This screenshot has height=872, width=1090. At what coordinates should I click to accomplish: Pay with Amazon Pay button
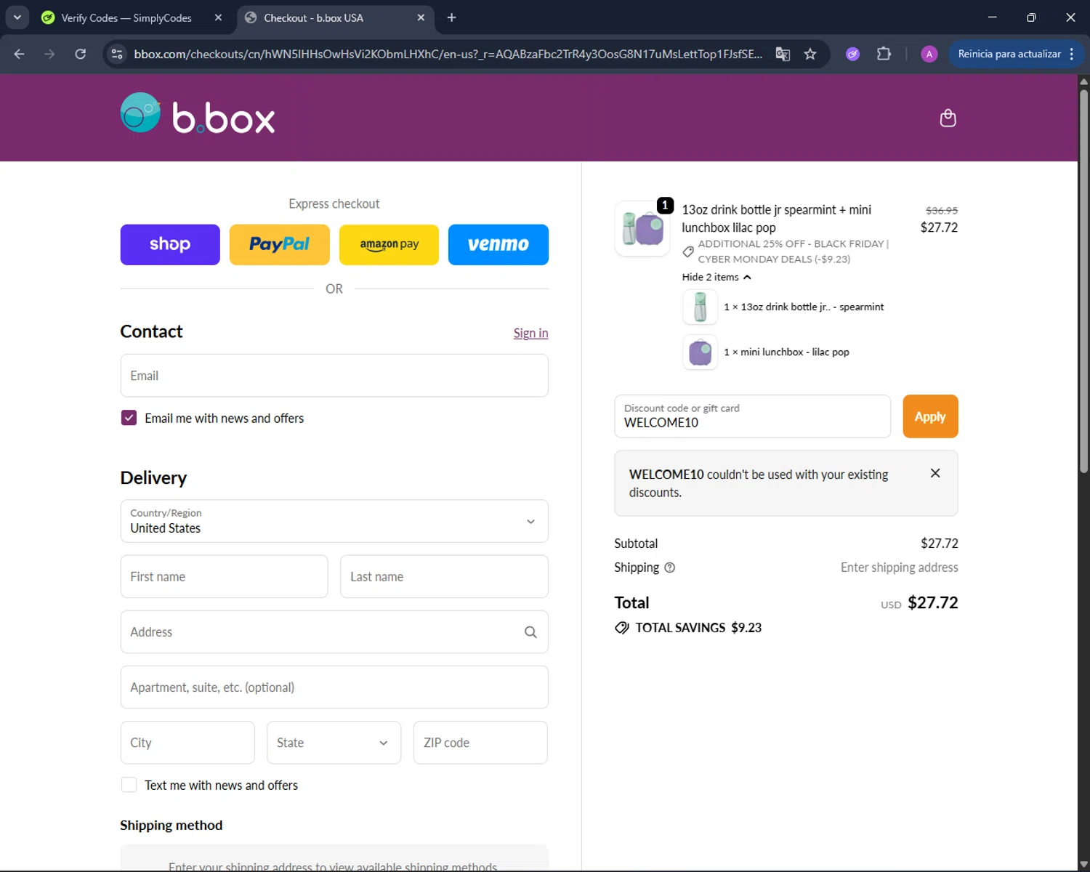pyautogui.click(x=389, y=245)
